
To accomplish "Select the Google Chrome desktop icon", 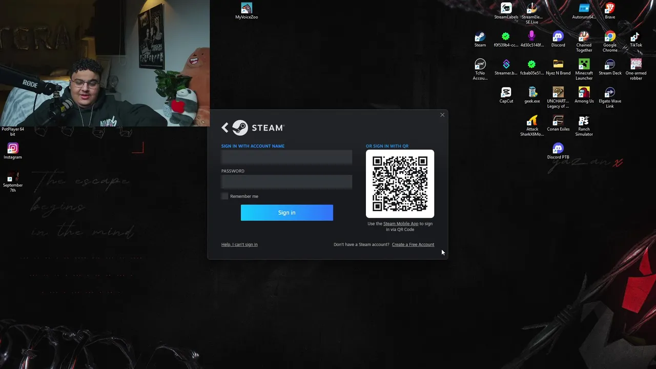I will (x=610, y=42).
